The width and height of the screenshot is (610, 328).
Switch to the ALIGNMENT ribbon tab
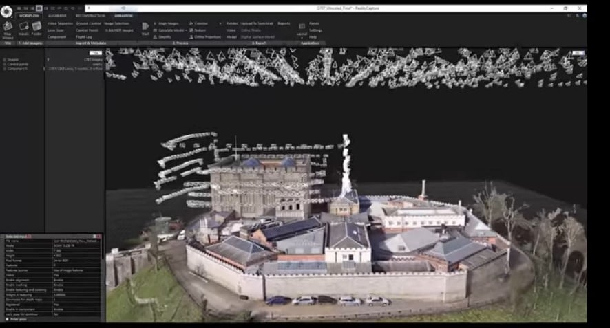point(56,15)
